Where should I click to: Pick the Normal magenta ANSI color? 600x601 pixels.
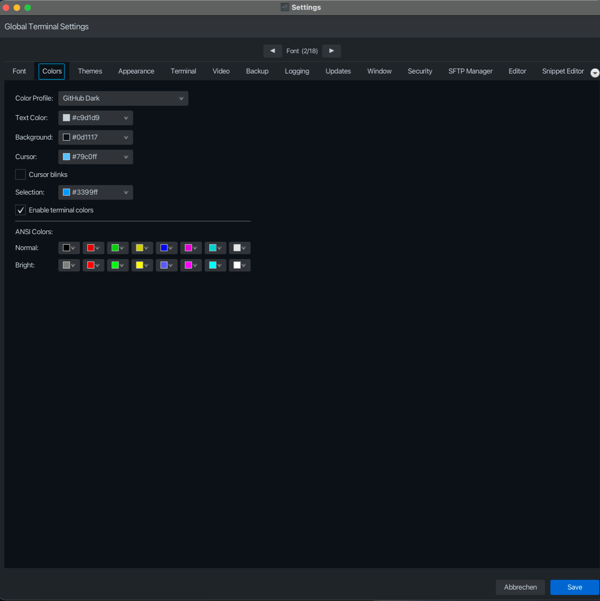tap(191, 248)
